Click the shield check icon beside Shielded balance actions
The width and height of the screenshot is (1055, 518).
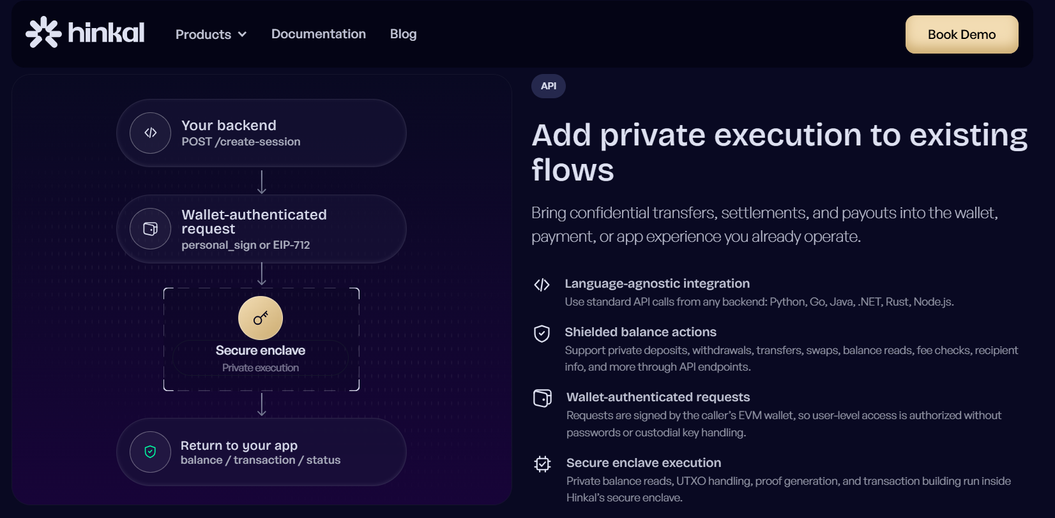(x=542, y=334)
